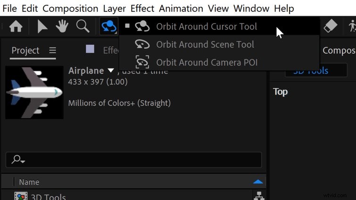356x200 pixels.
Task: Open the Project panel hamburger menu
Action: pos(53,50)
